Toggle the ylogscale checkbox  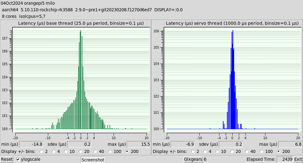point(18,159)
